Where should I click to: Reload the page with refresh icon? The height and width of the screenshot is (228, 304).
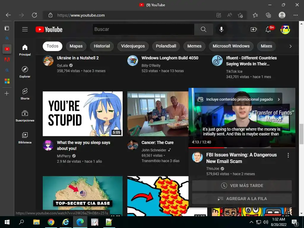(x=34, y=15)
